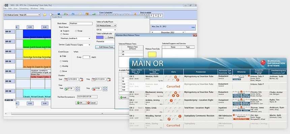Click the green Gensel, Scott H schedule block

click(37, 44)
